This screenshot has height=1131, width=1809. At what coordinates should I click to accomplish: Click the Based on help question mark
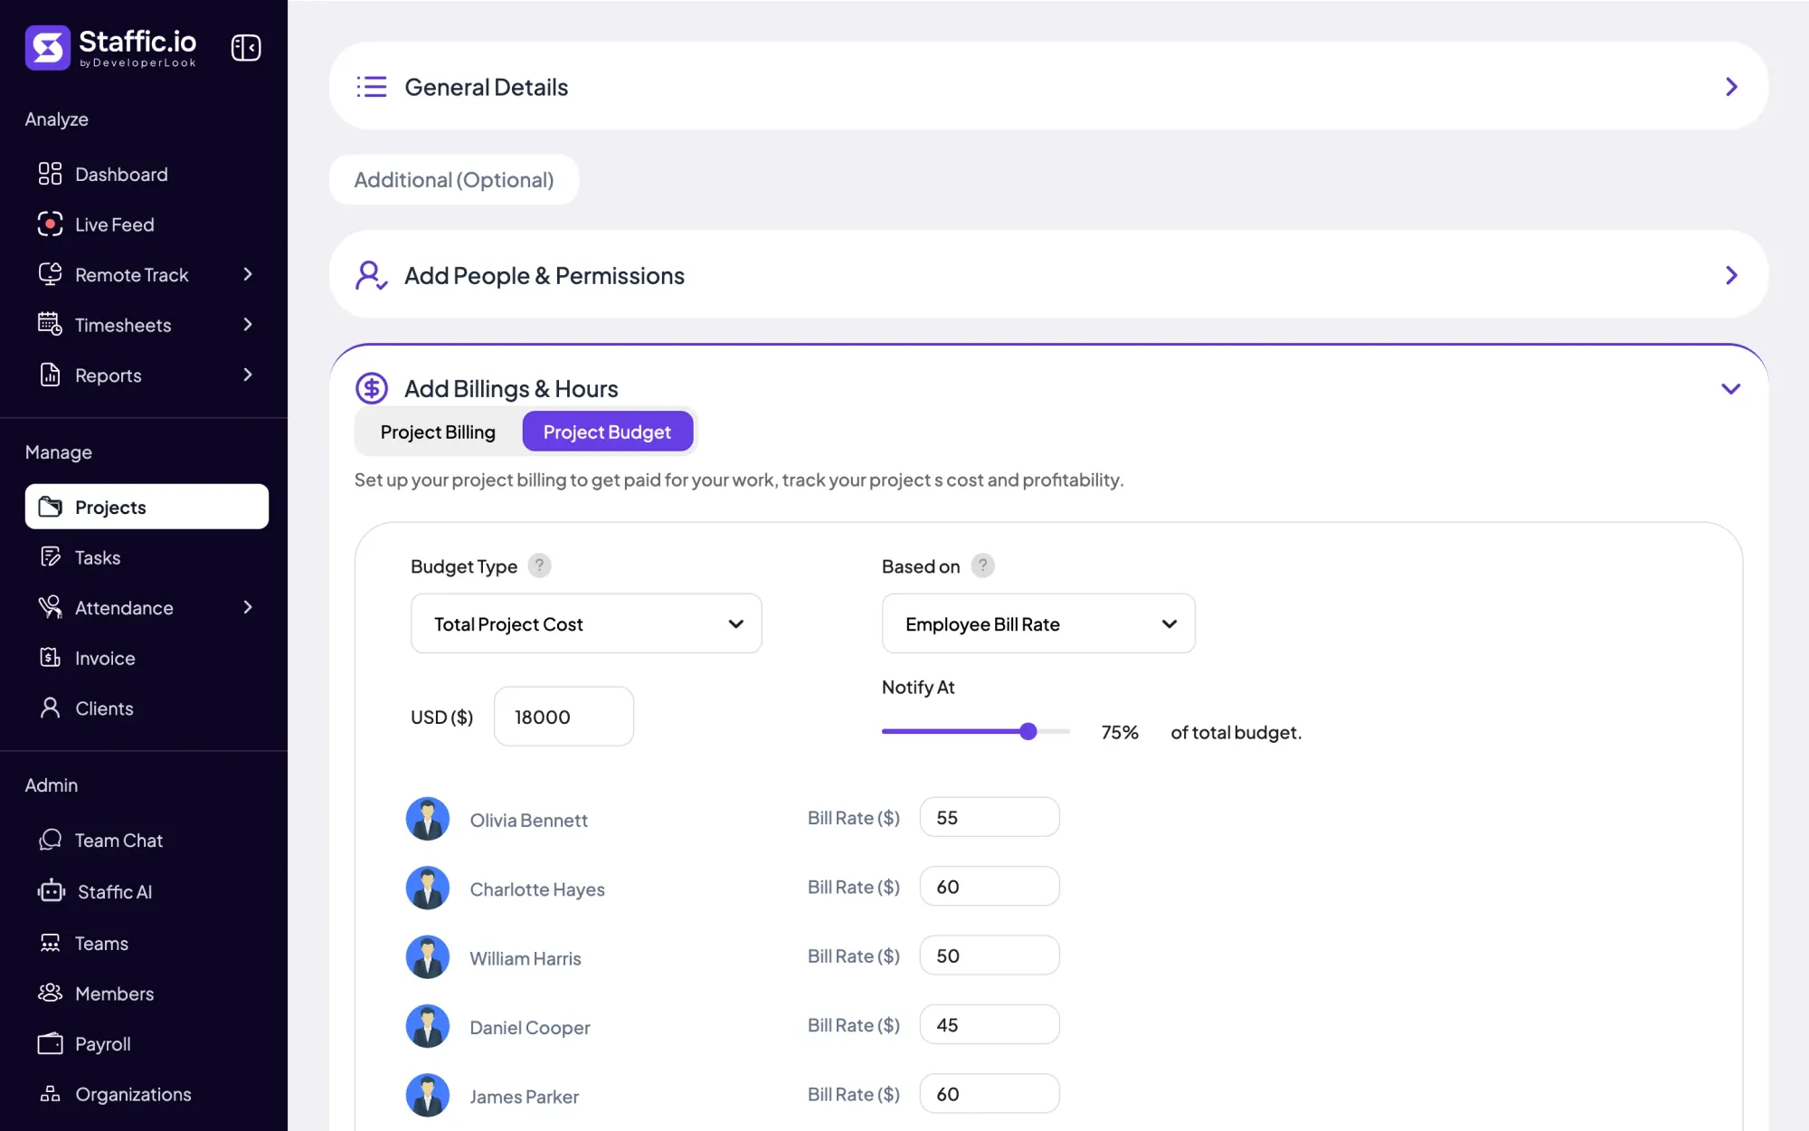[982, 565]
